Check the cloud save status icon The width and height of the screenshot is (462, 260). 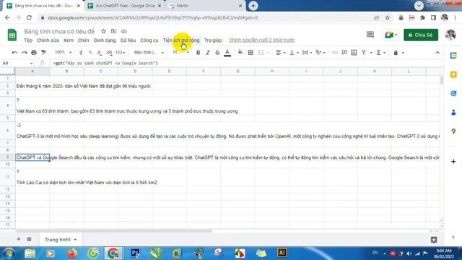tap(123, 31)
